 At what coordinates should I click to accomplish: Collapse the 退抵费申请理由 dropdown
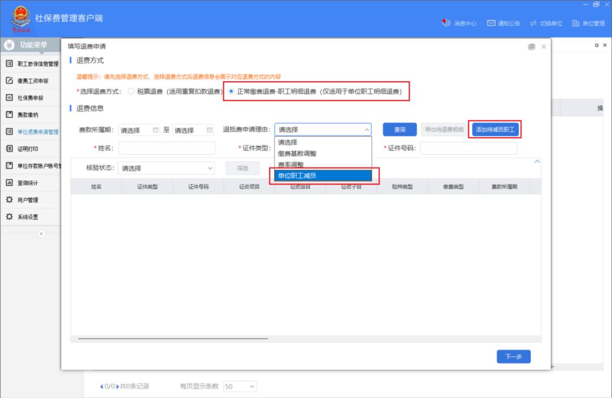pos(366,130)
